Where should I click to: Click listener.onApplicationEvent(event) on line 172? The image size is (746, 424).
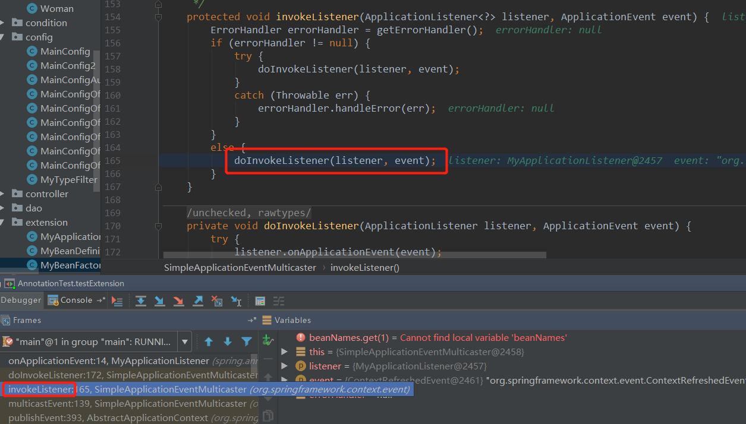click(338, 252)
